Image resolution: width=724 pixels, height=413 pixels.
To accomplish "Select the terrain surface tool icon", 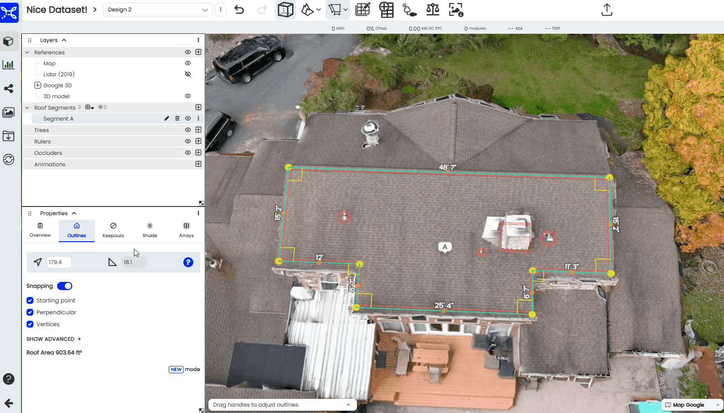I will (x=308, y=10).
